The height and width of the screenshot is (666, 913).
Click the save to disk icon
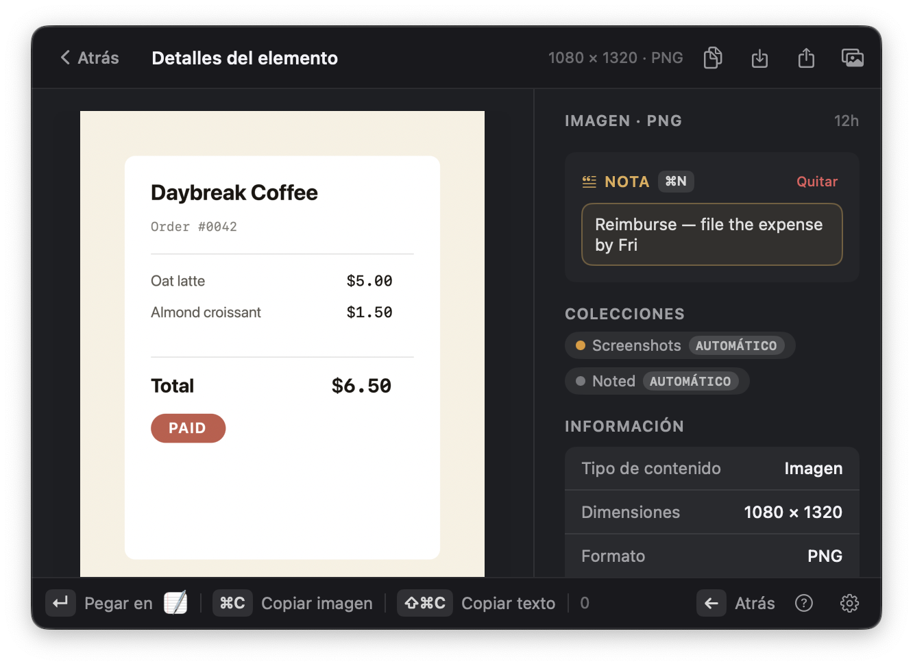pyautogui.click(x=759, y=58)
